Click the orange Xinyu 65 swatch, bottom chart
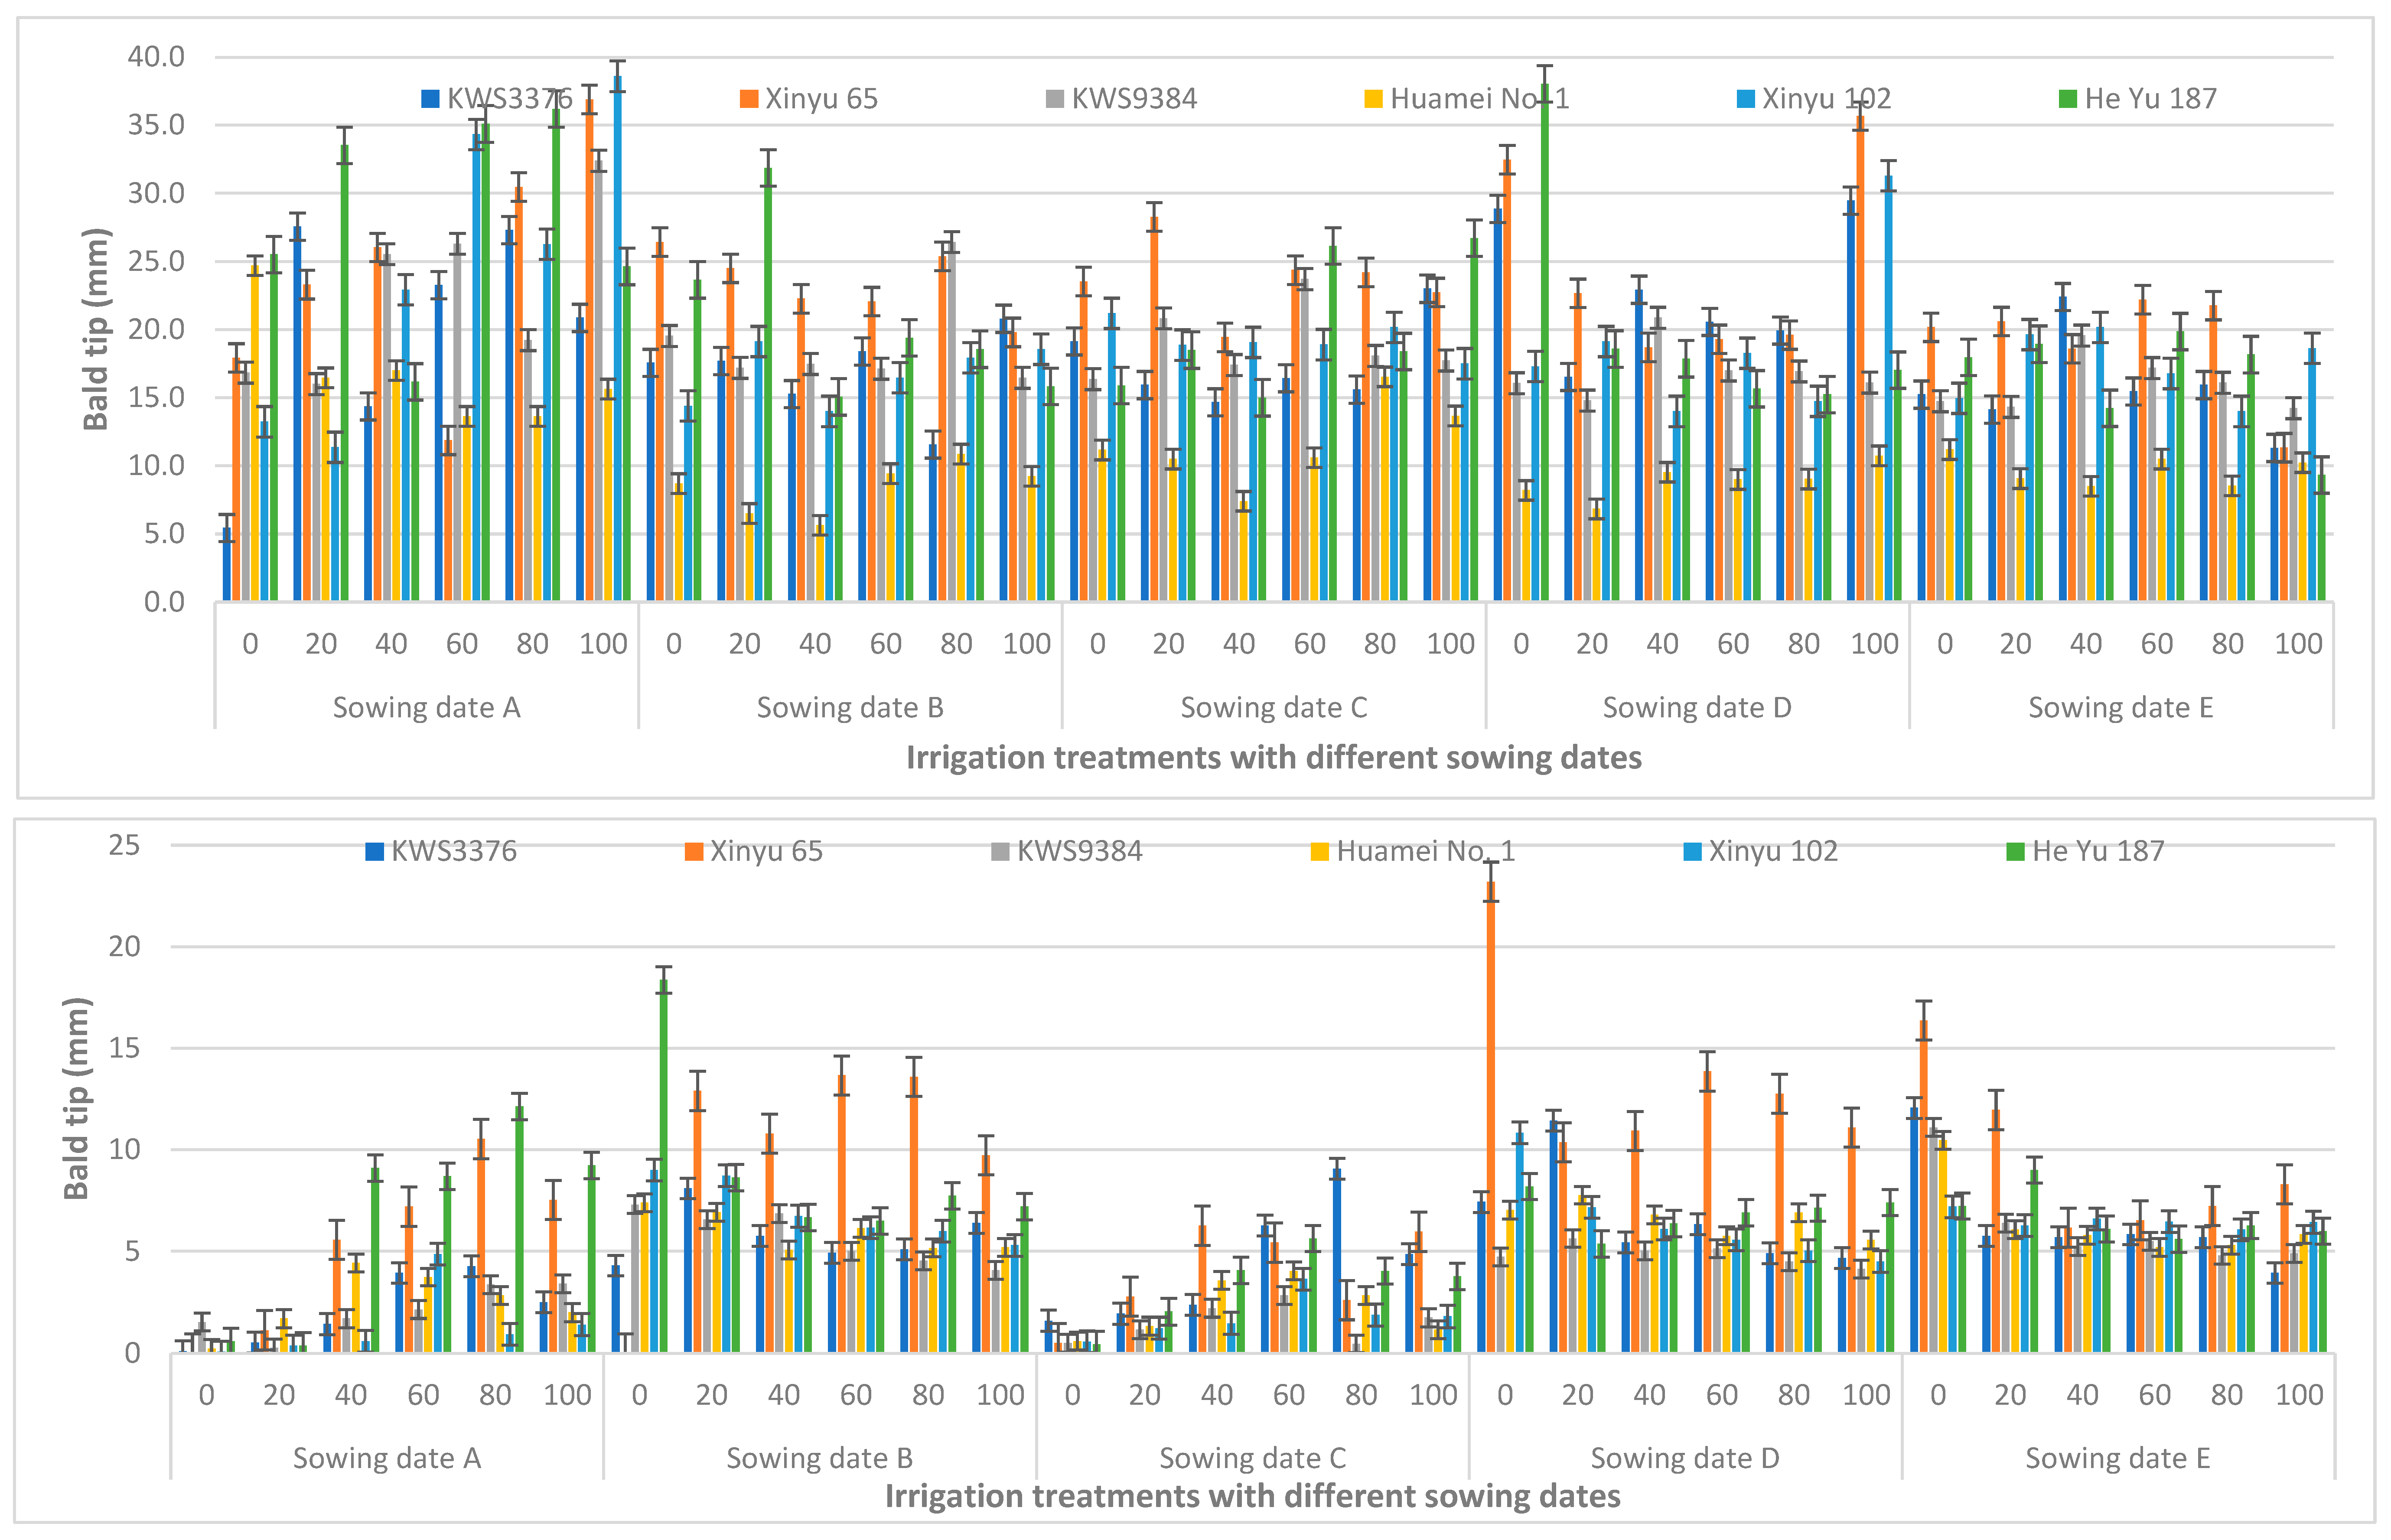This screenshot has width=2391, height=1540. [693, 852]
